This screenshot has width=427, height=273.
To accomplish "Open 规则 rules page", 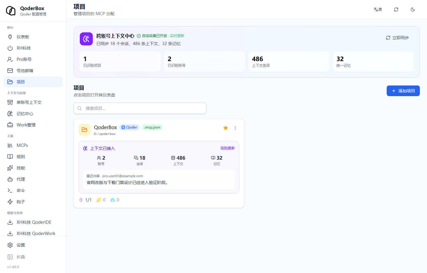I will point(33,157).
